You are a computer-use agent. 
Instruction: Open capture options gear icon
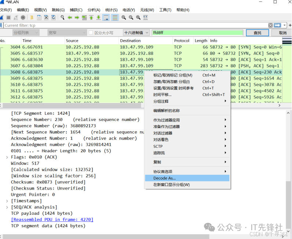tap(23, 18)
